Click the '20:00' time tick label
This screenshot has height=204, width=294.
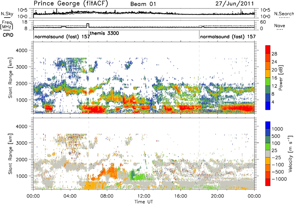pos(218,196)
